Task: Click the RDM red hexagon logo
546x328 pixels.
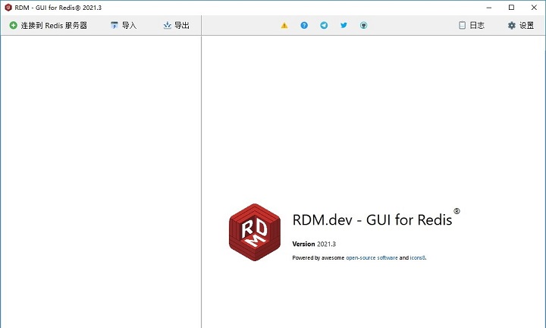Action: point(255,232)
